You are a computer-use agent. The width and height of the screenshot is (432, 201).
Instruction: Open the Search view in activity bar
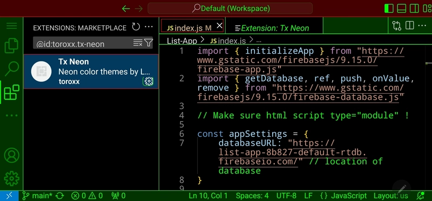11,68
